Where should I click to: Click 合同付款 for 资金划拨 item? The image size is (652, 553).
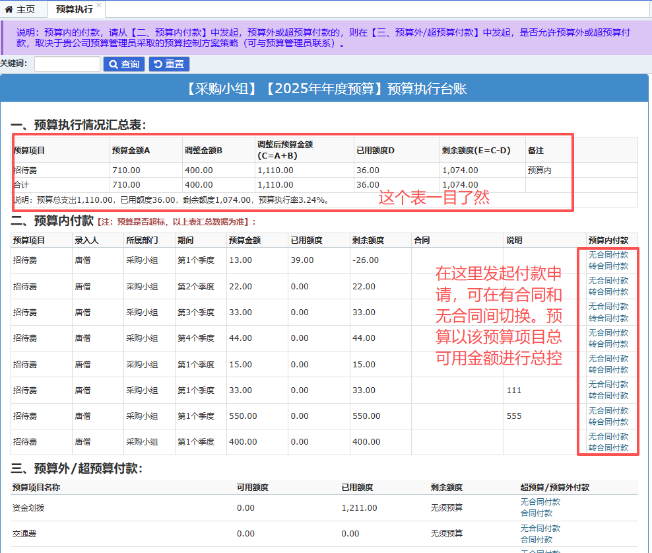coord(536,513)
